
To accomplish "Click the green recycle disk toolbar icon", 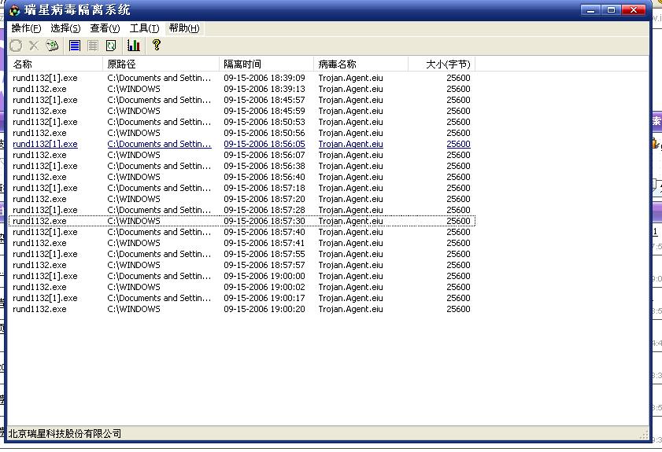I will tap(52, 46).
